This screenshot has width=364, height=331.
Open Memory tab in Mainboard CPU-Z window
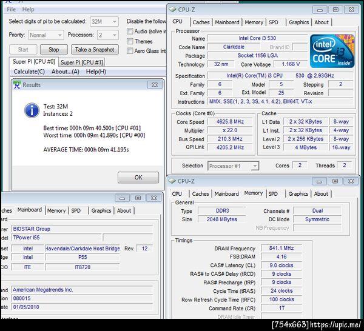[x=56, y=210]
